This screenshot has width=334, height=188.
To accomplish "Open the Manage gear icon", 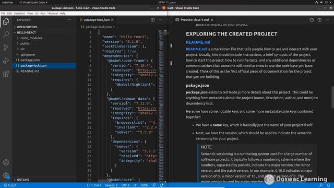I will click(x=6, y=175).
